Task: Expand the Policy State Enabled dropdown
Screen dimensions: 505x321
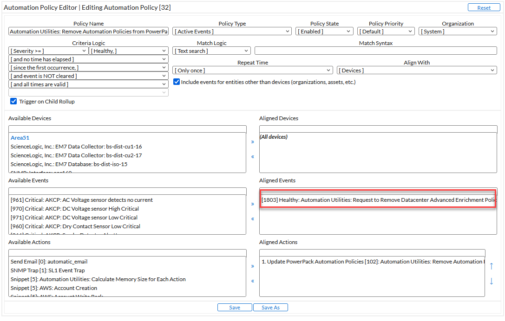Action: point(324,32)
